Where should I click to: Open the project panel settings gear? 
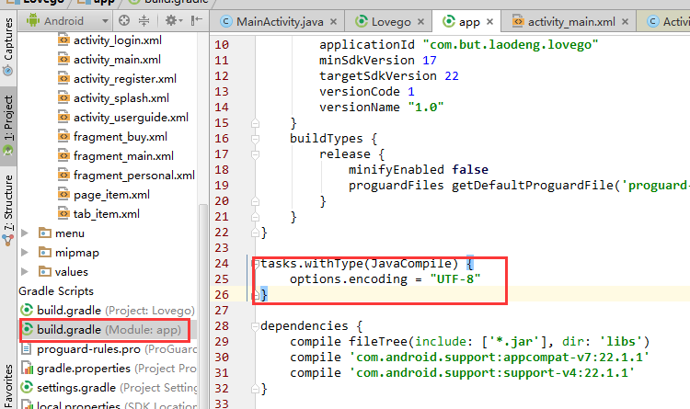[173, 20]
